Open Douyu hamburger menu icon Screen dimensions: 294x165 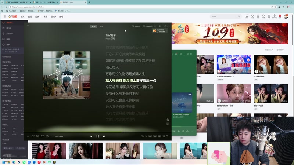[4, 16]
